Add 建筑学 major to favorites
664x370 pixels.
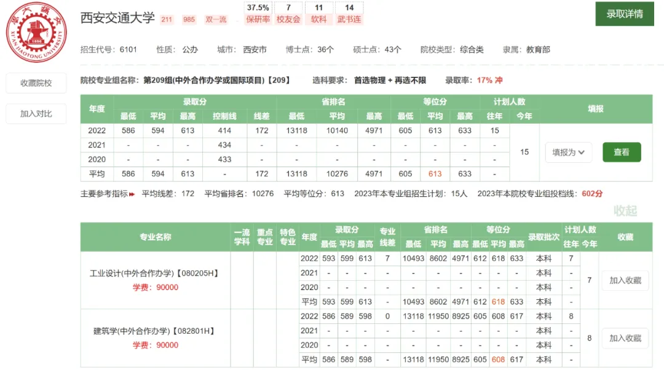tap(625, 338)
